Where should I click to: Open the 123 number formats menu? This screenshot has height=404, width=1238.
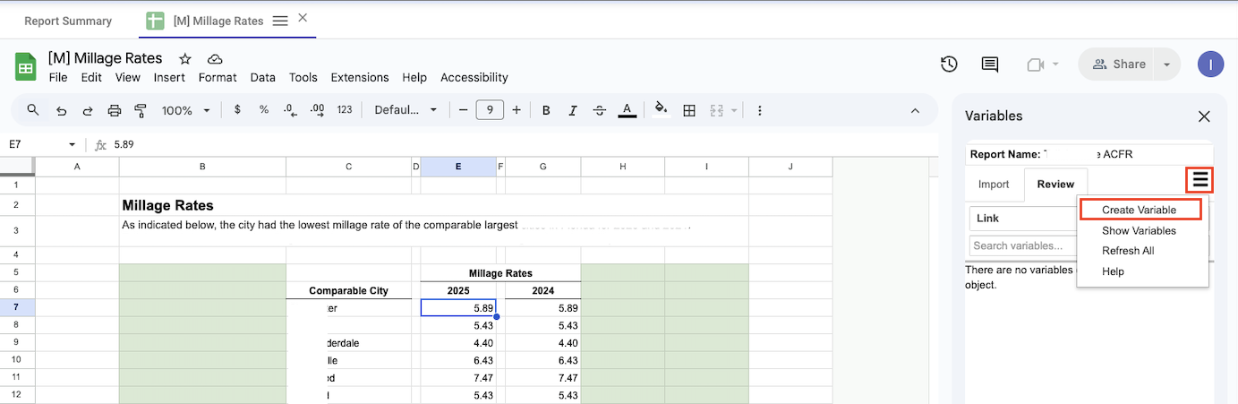coord(345,110)
